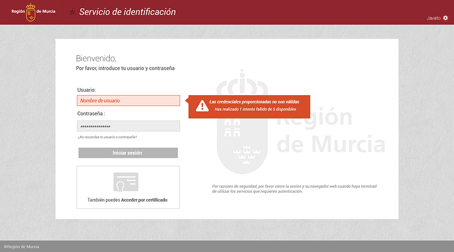Screen dimensions: 454x252
Task: Click the security notice about closing session
Action: pos(294,189)
